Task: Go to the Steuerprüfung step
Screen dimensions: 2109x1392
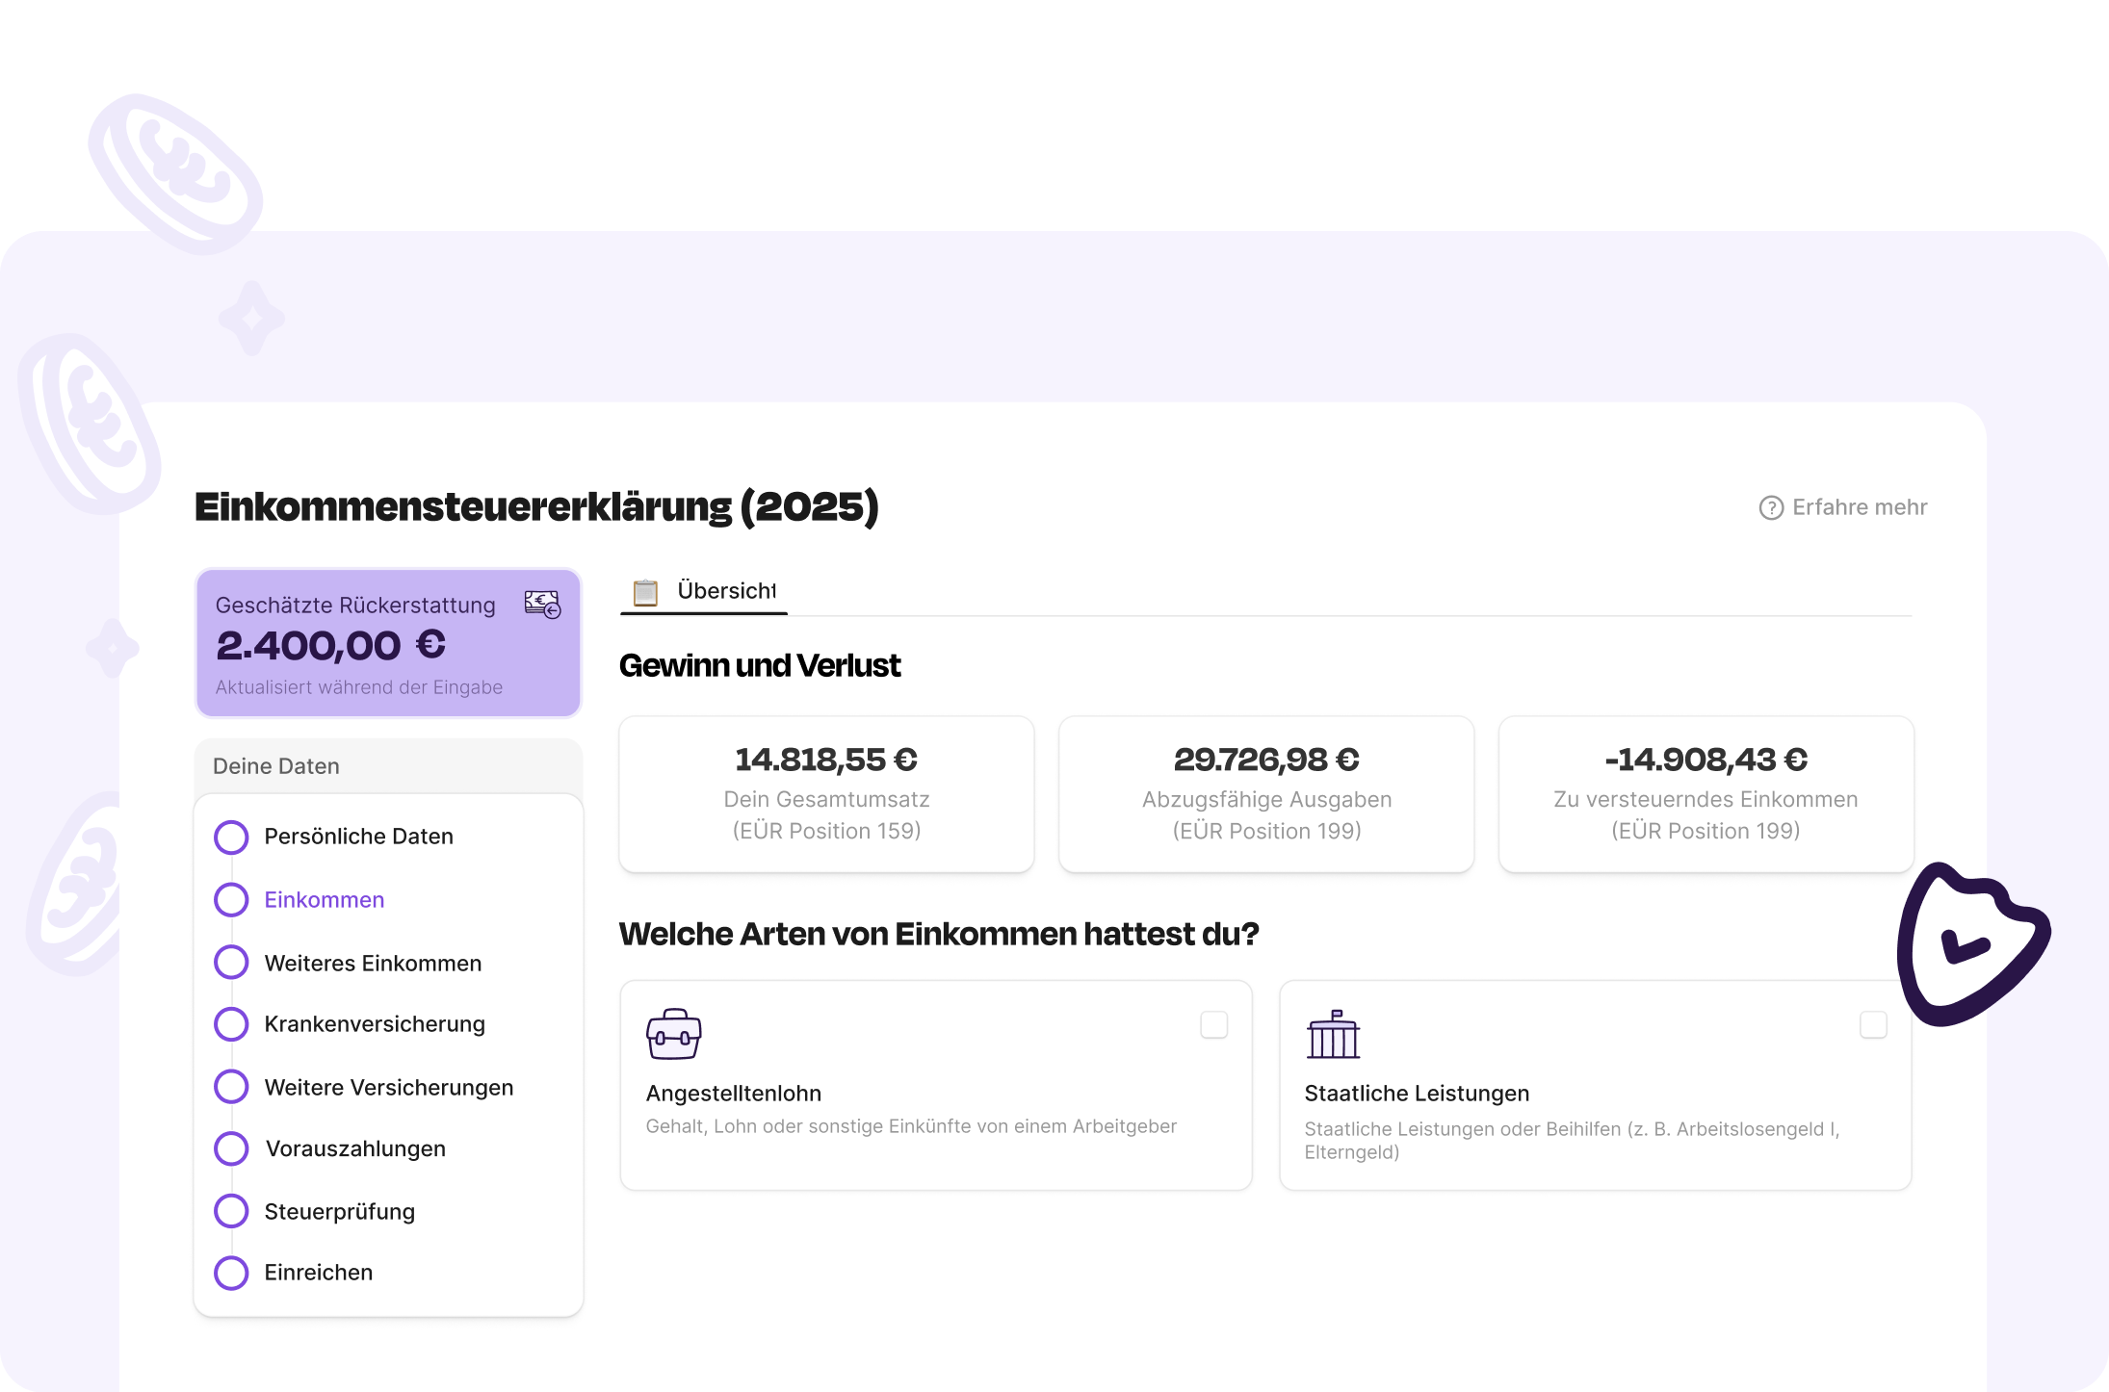Action: pos(340,1212)
